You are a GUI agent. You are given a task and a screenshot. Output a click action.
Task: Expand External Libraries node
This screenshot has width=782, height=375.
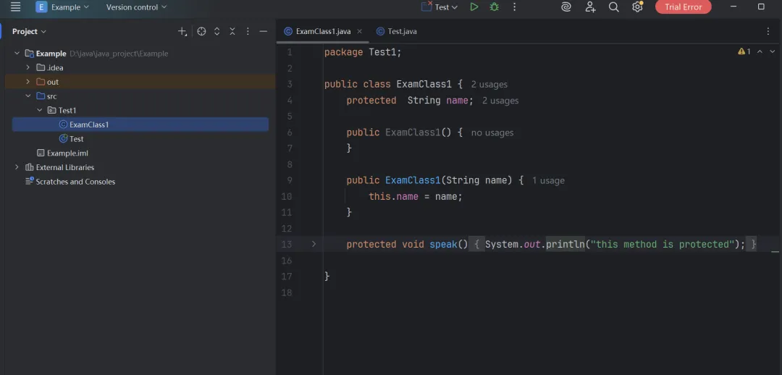pos(17,167)
